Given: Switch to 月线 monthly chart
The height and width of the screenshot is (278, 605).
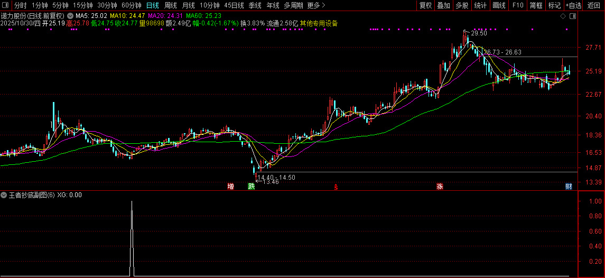Looking at the screenshot, I should 188,5.
